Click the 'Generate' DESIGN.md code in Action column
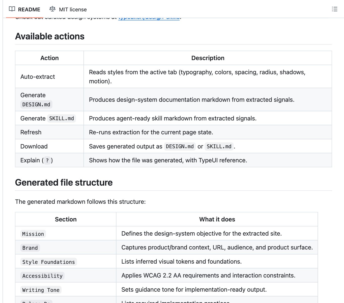The image size is (344, 303). (36, 105)
